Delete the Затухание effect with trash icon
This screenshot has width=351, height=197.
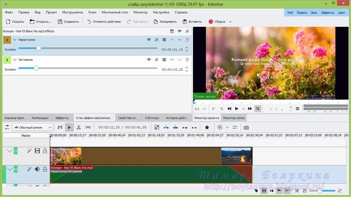coord(188,60)
